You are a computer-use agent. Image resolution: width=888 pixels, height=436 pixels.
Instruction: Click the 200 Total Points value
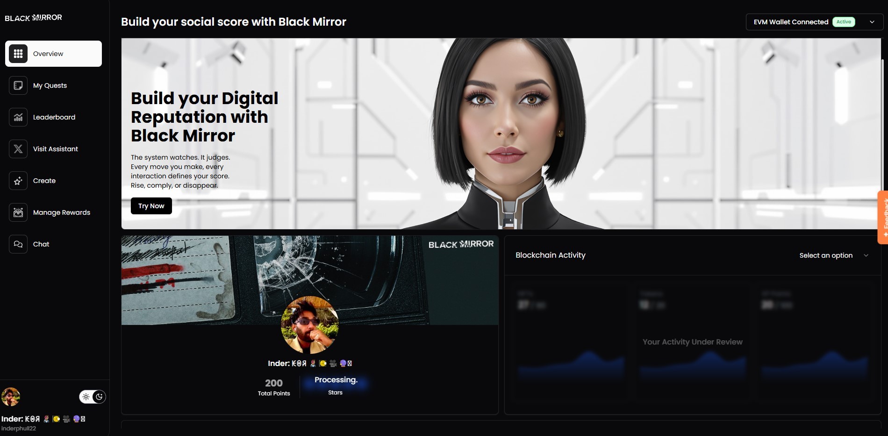274,383
